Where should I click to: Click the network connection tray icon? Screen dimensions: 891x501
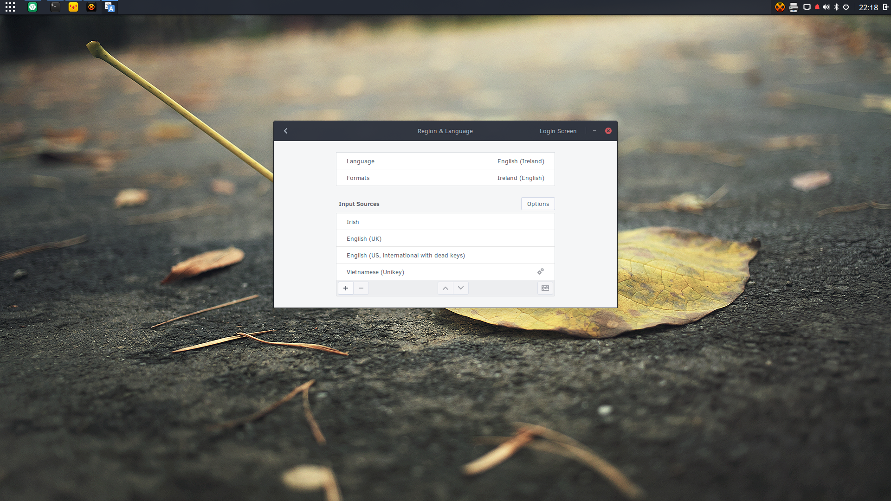tap(807, 7)
